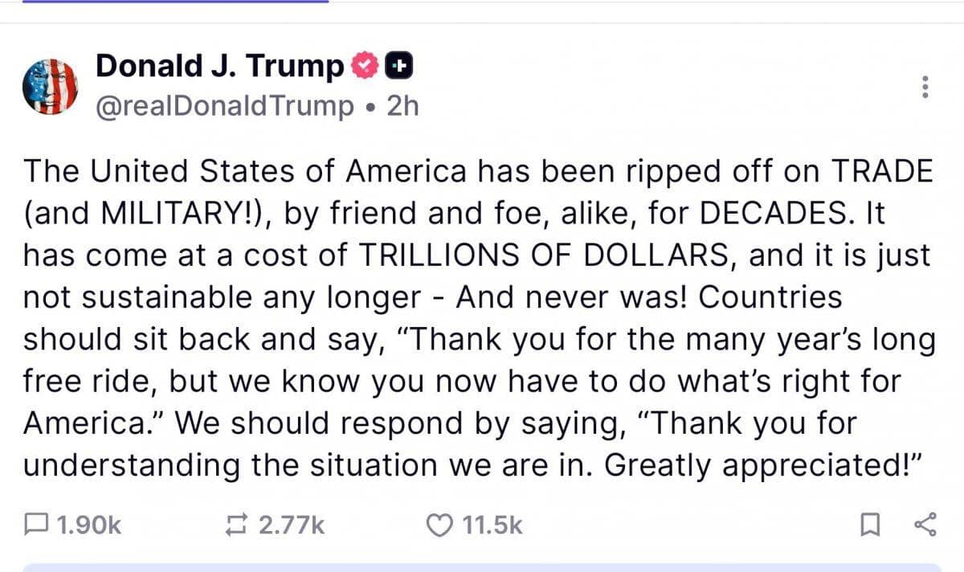Click Donald J. Trump's profile picture
The image size is (964, 572).
(51, 84)
